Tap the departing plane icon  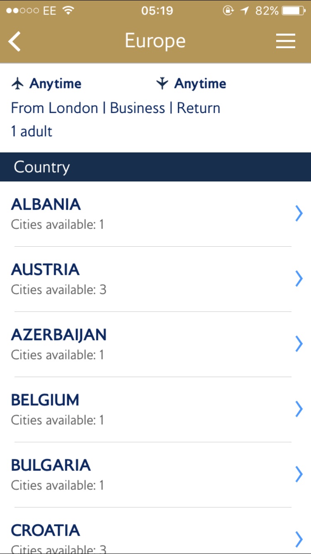(17, 83)
